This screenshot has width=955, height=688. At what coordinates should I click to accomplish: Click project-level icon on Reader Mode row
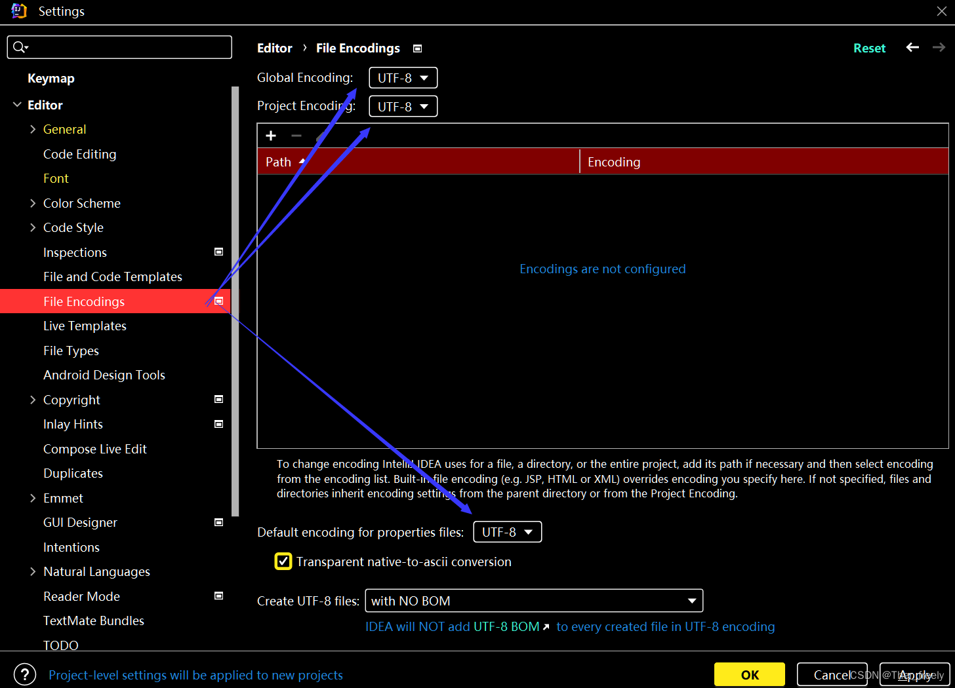[x=219, y=596]
